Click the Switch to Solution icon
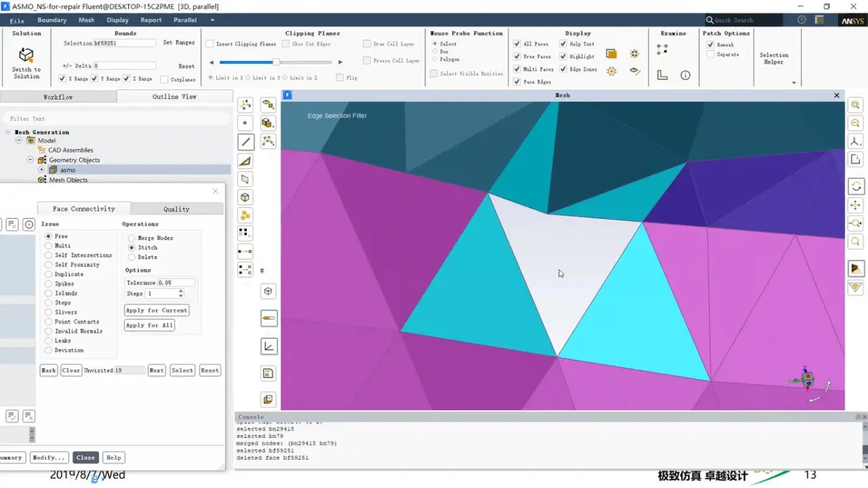This screenshot has width=868, height=488. click(26, 55)
